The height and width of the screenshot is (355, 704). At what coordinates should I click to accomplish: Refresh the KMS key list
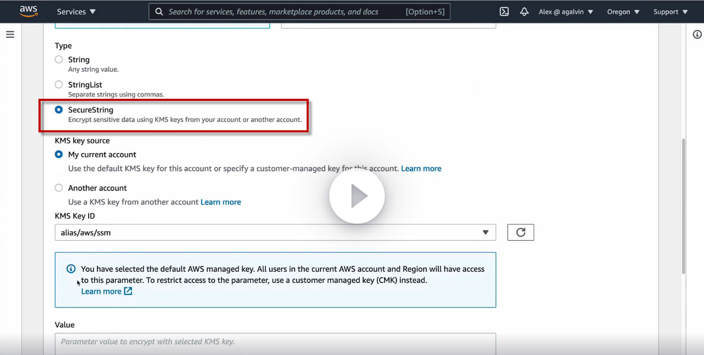tap(521, 232)
